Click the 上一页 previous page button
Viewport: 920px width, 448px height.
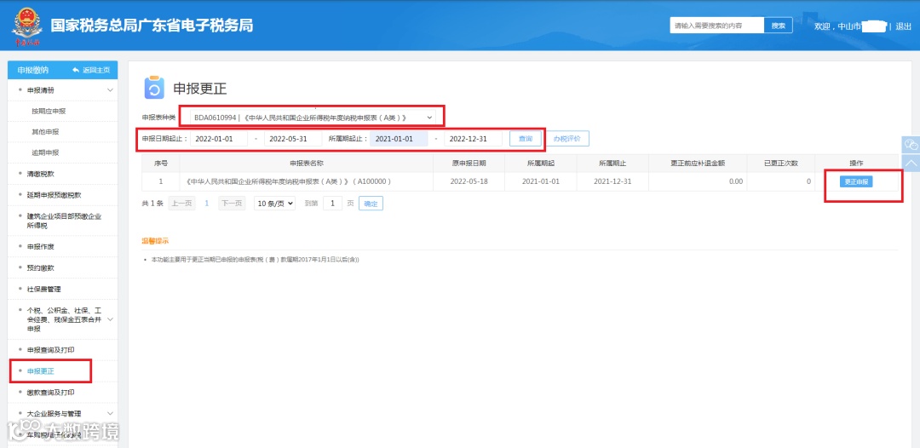182,204
